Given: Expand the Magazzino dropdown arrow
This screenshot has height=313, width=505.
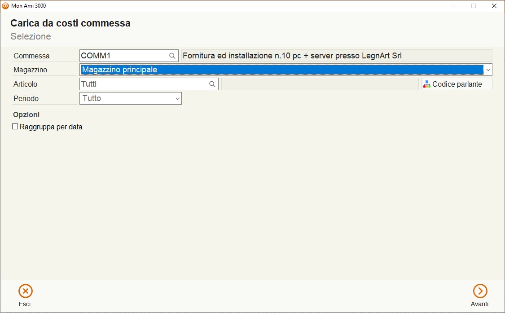Looking at the screenshot, I should pyautogui.click(x=488, y=70).
